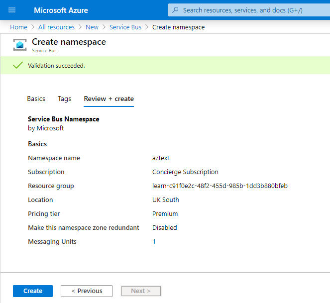Screen dimensions: 330x303
Task: Open the hamburger portal menu
Action: tap(12, 10)
